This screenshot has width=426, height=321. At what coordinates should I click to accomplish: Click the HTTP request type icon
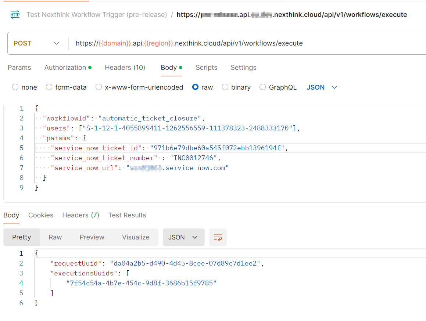pos(15,15)
